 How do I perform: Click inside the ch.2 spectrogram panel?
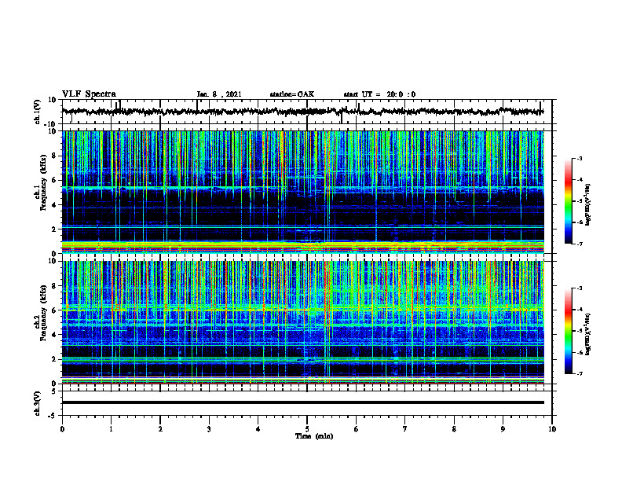(302, 322)
